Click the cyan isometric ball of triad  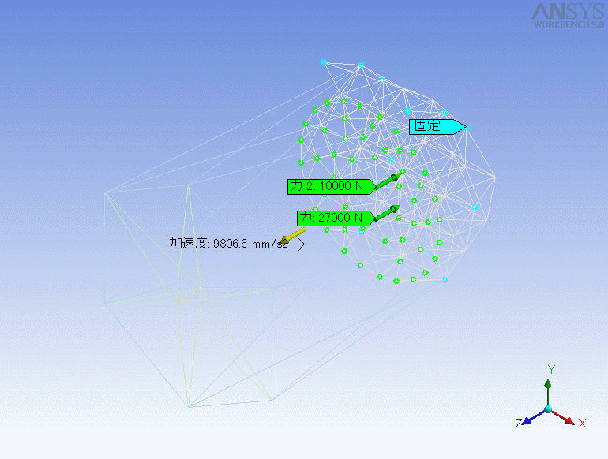tap(548, 409)
